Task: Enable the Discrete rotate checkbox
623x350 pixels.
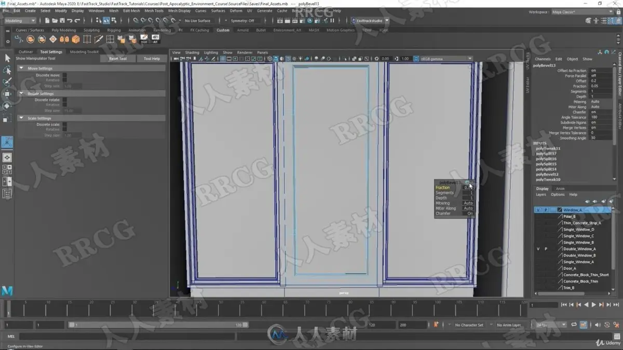Action: (x=64, y=100)
